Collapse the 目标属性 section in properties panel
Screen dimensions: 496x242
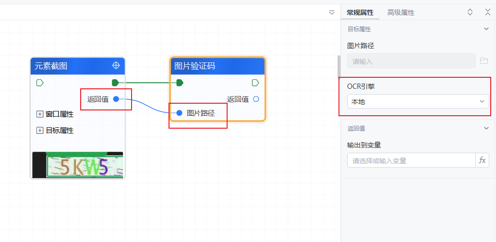pos(486,29)
